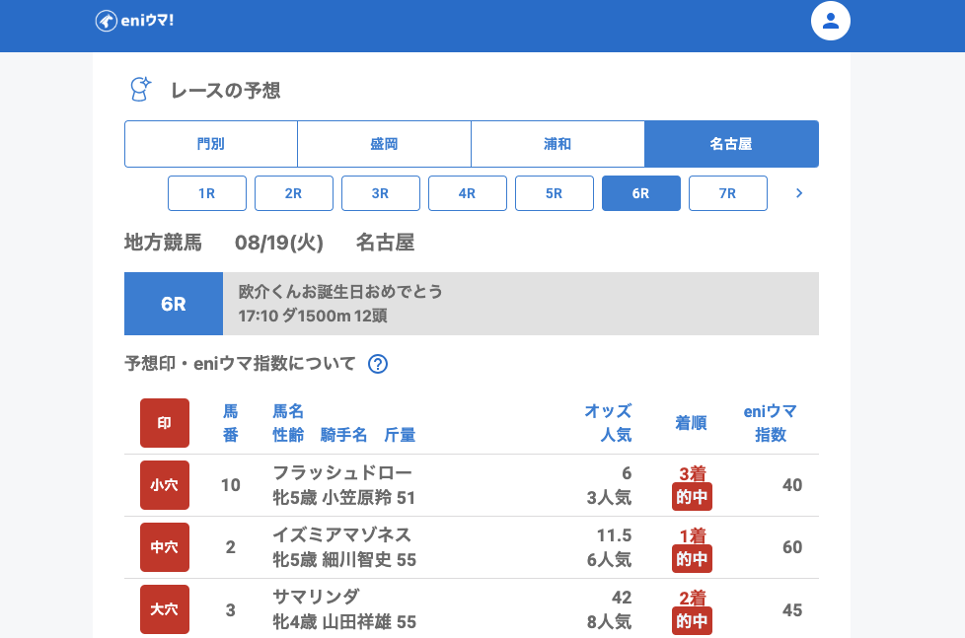Select race 2R

tap(294, 193)
